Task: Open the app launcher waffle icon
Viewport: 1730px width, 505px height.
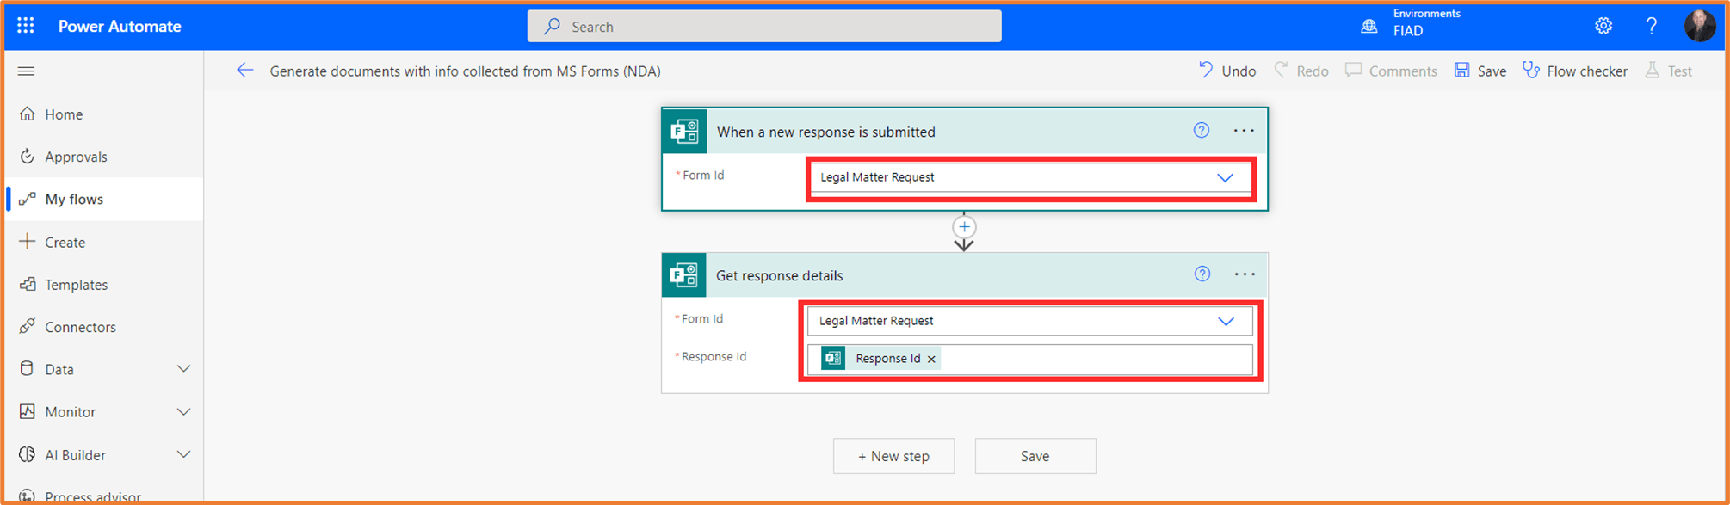Action: 26,26
